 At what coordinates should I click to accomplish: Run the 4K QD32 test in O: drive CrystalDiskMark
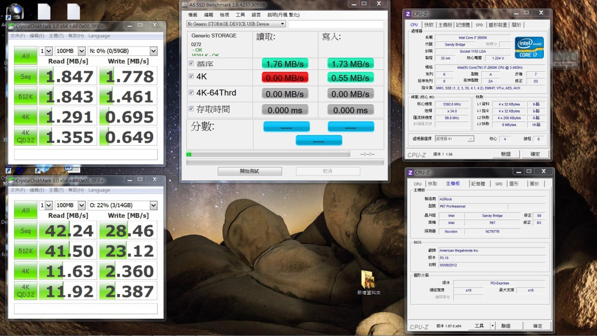26,291
